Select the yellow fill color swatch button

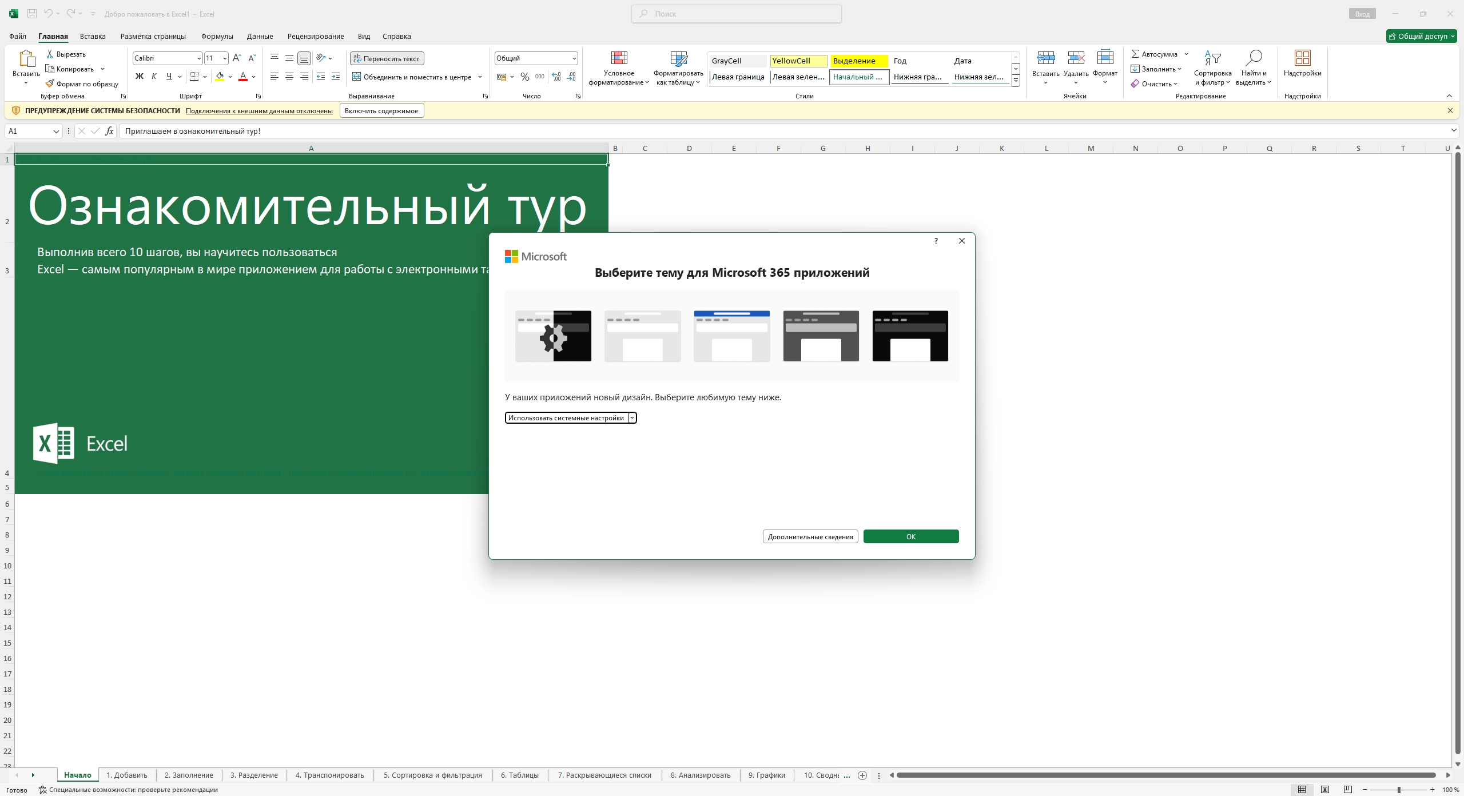[x=220, y=77]
